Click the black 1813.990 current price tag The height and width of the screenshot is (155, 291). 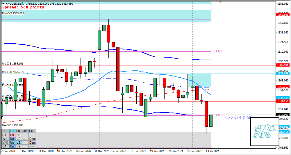click(x=283, y=115)
